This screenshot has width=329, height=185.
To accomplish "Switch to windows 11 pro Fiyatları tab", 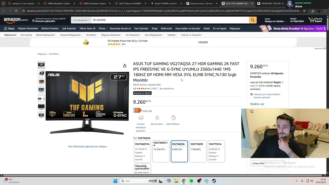I will pyautogui.click(x=23, y=4).
